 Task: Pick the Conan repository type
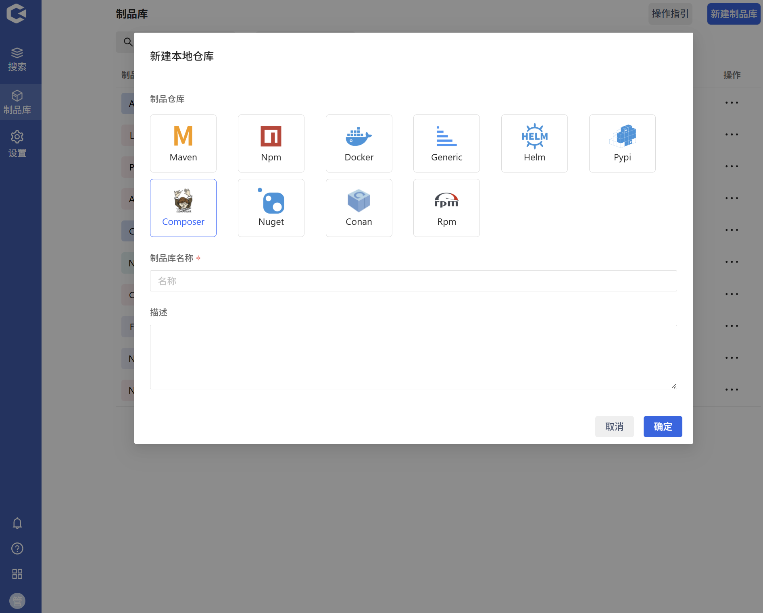[359, 208]
